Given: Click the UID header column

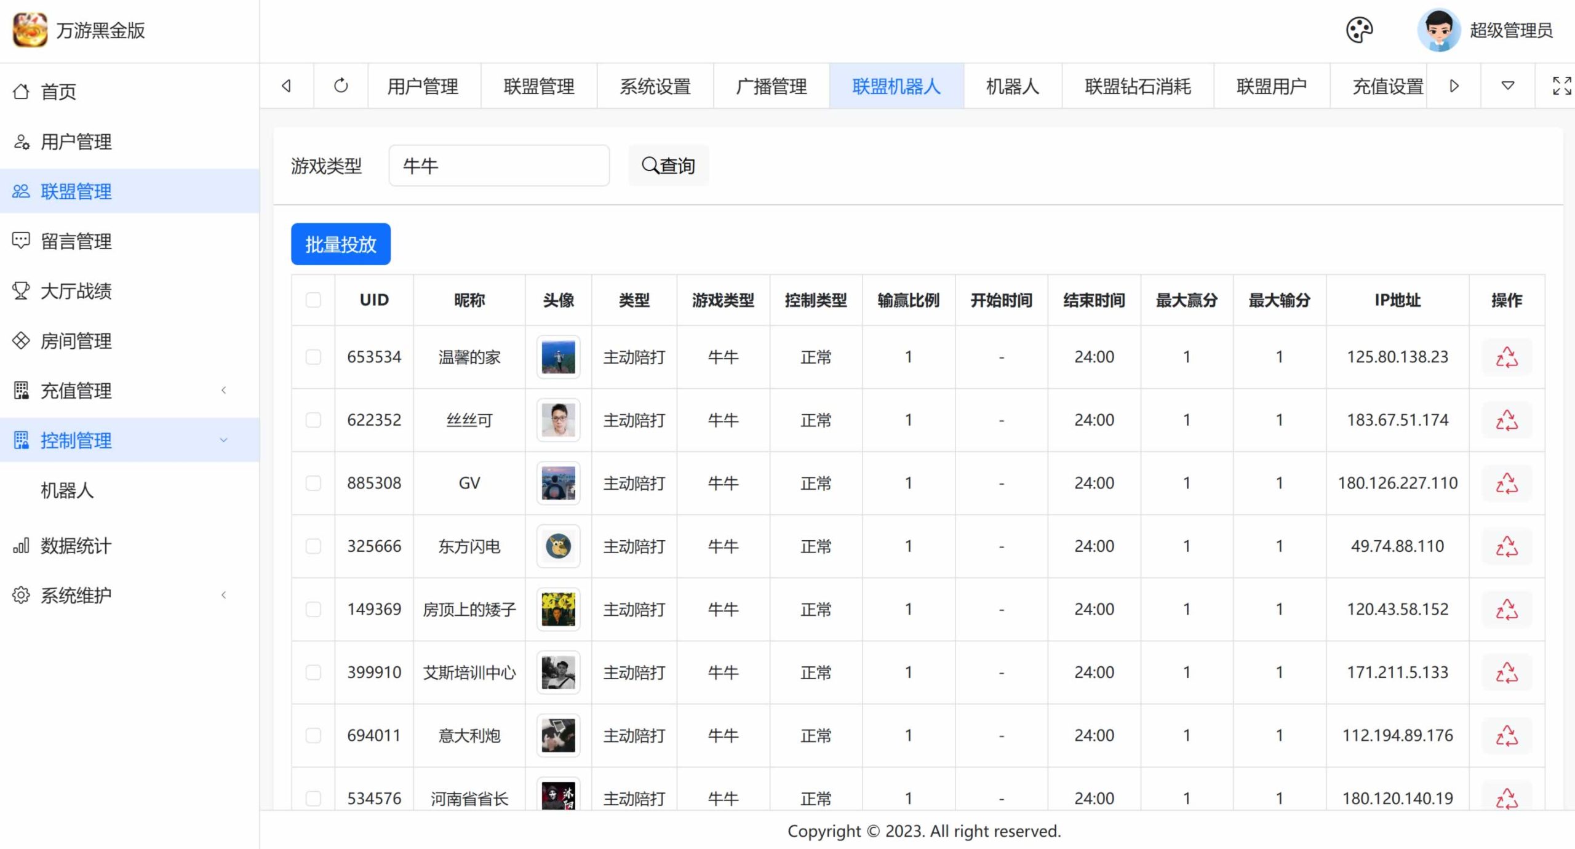Looking at the screenshot, I should point(374,300).
